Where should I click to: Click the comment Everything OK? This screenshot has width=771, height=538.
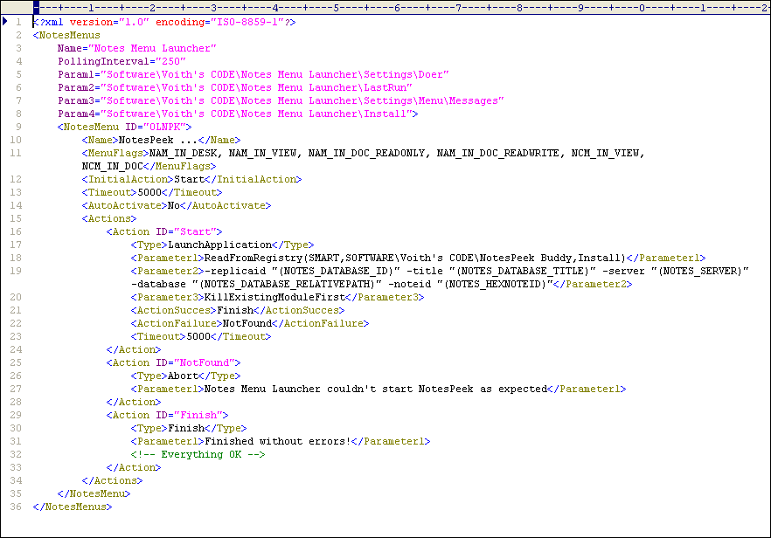click(198, 454)
